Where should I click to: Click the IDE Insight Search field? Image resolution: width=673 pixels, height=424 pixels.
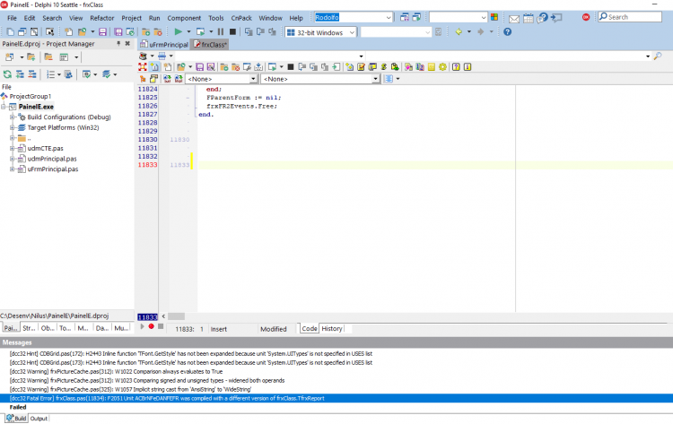(630, 17)
